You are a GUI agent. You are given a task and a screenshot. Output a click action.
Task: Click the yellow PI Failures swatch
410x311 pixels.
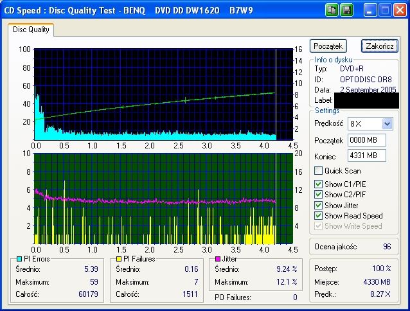[x=119, y=259]
